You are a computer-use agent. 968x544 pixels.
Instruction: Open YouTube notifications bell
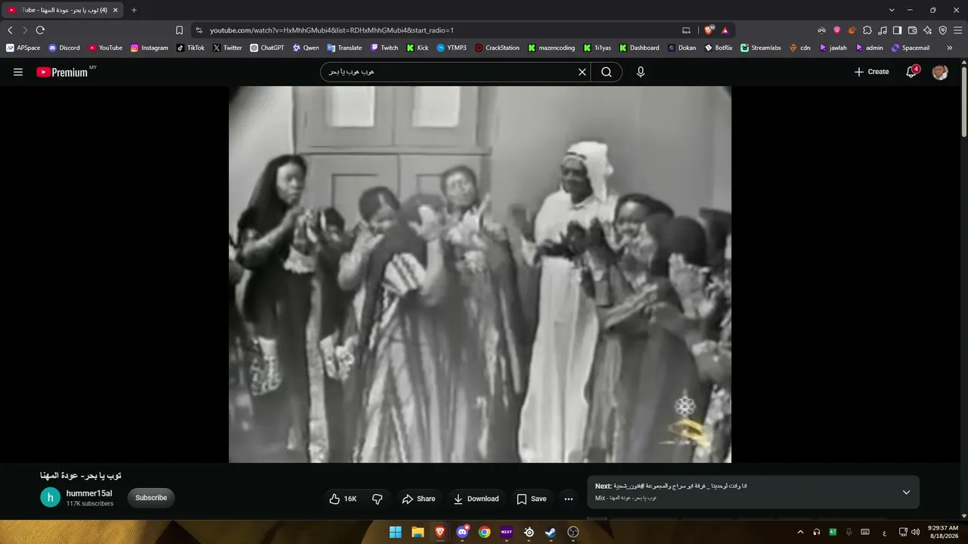(x=912, y=72)
